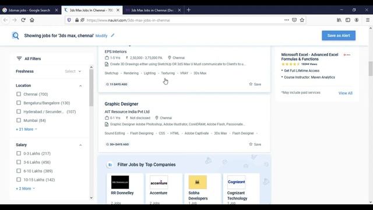Click the Modify search link
373x210 pixels.
click(101, 36)
